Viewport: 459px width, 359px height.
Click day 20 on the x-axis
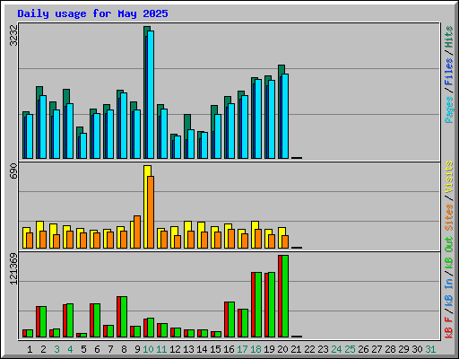click(282, 349)
